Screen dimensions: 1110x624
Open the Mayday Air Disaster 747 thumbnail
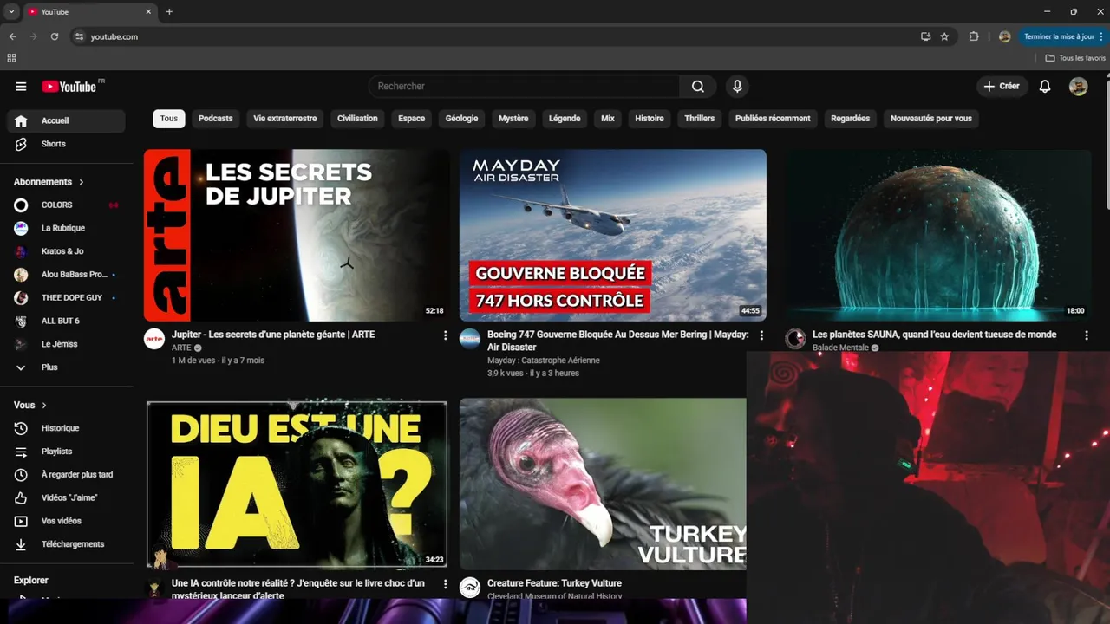tap(613, 235)
